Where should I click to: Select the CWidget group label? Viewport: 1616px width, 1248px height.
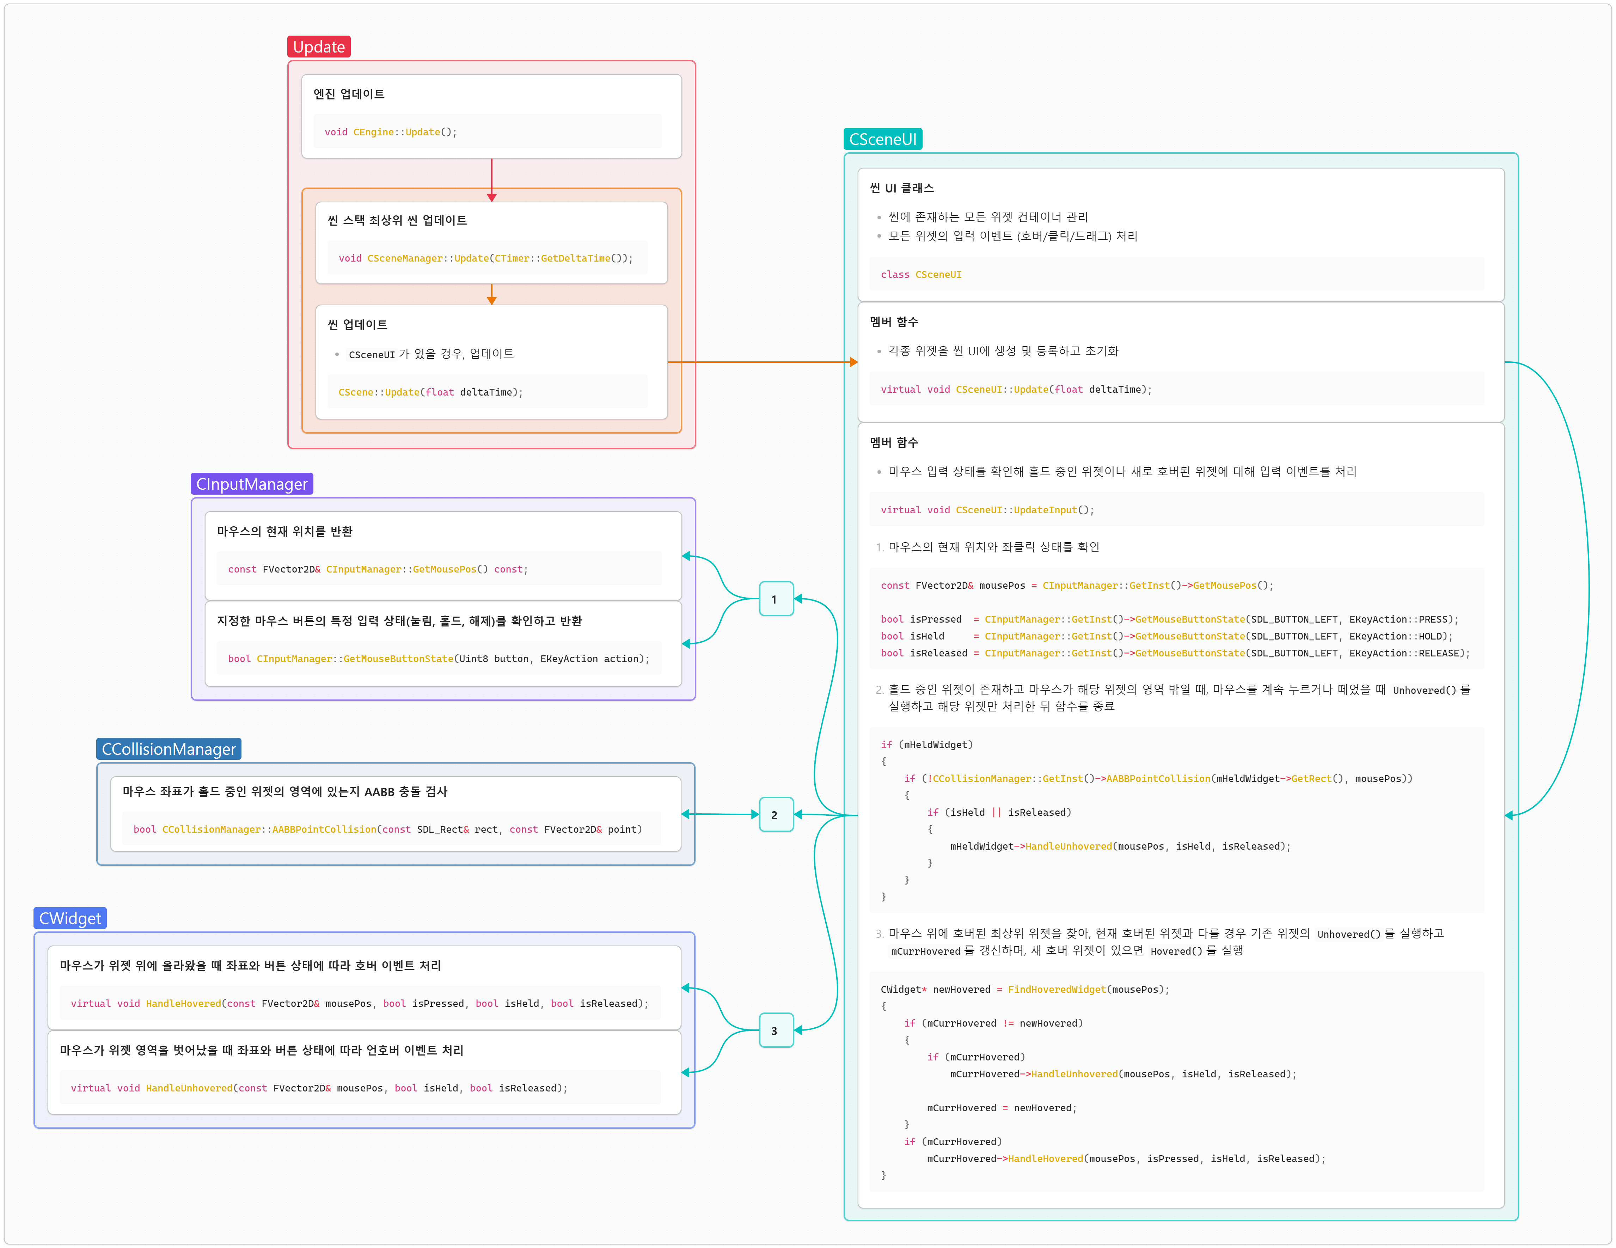coord(69,918)
